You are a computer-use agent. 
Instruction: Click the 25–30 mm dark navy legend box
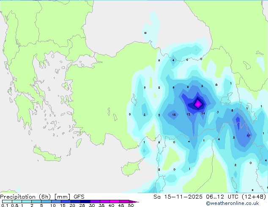[85, 202]
